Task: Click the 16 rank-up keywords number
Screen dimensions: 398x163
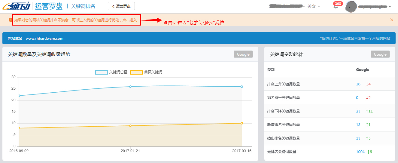Action: point(358,84)
